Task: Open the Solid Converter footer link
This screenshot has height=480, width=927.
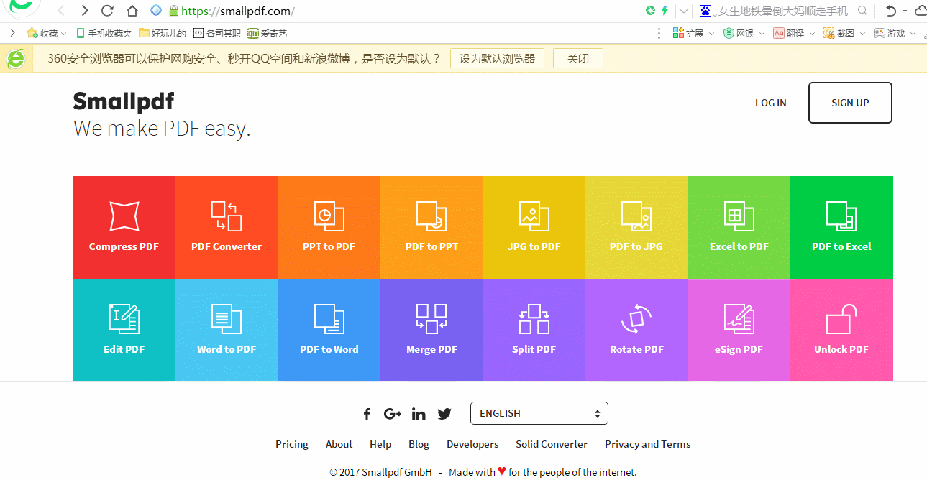Action: tap(552, 444)
